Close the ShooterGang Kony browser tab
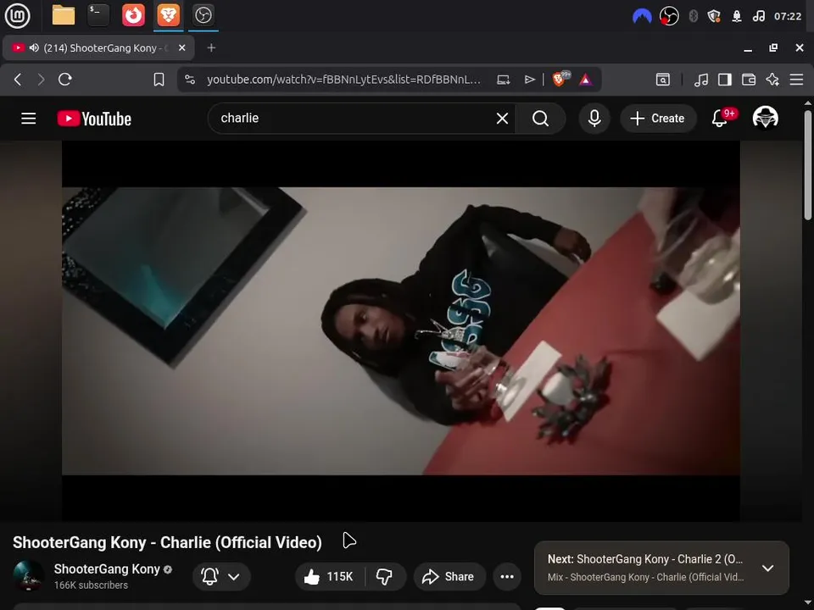This screenshot has height=610, width=814. click(x=181, y=47)
